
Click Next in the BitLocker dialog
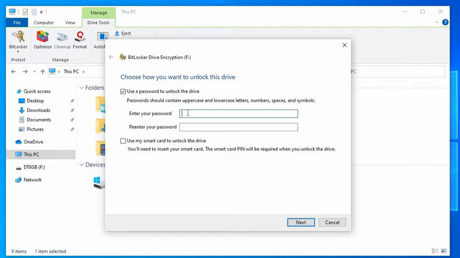point(301,222)
